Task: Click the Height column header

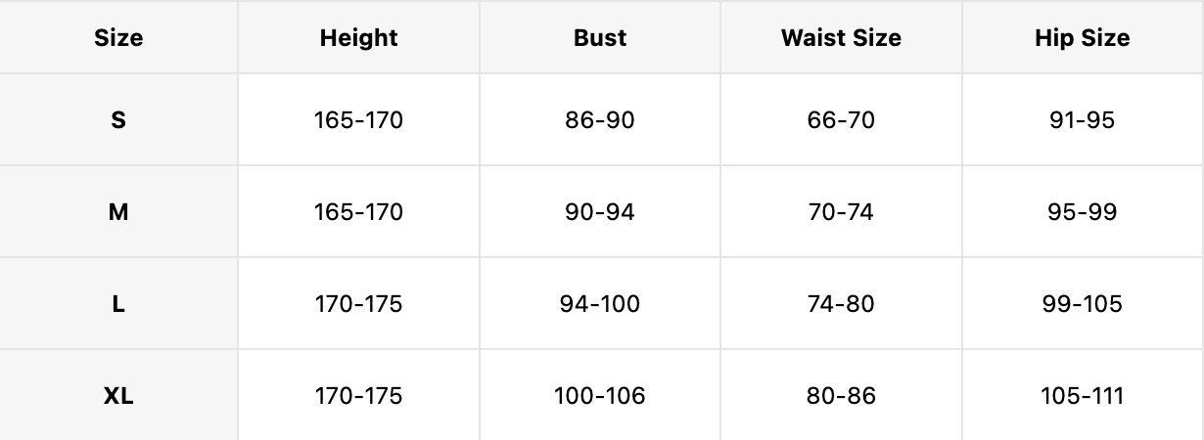Action: pos(358,38)
